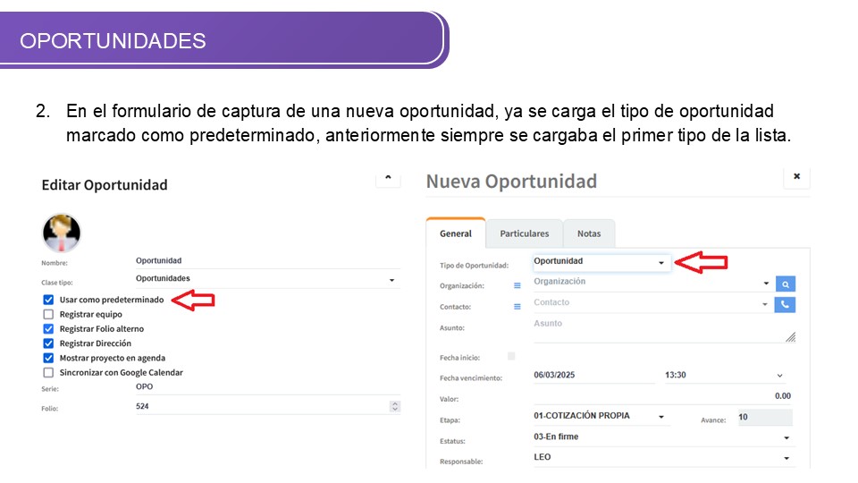This screenshot has height=483, width=858.
Task: Open the Etapa dropdown showing 01-COTIZACIÓN PROPIA
Action: (x=601, y=416)
